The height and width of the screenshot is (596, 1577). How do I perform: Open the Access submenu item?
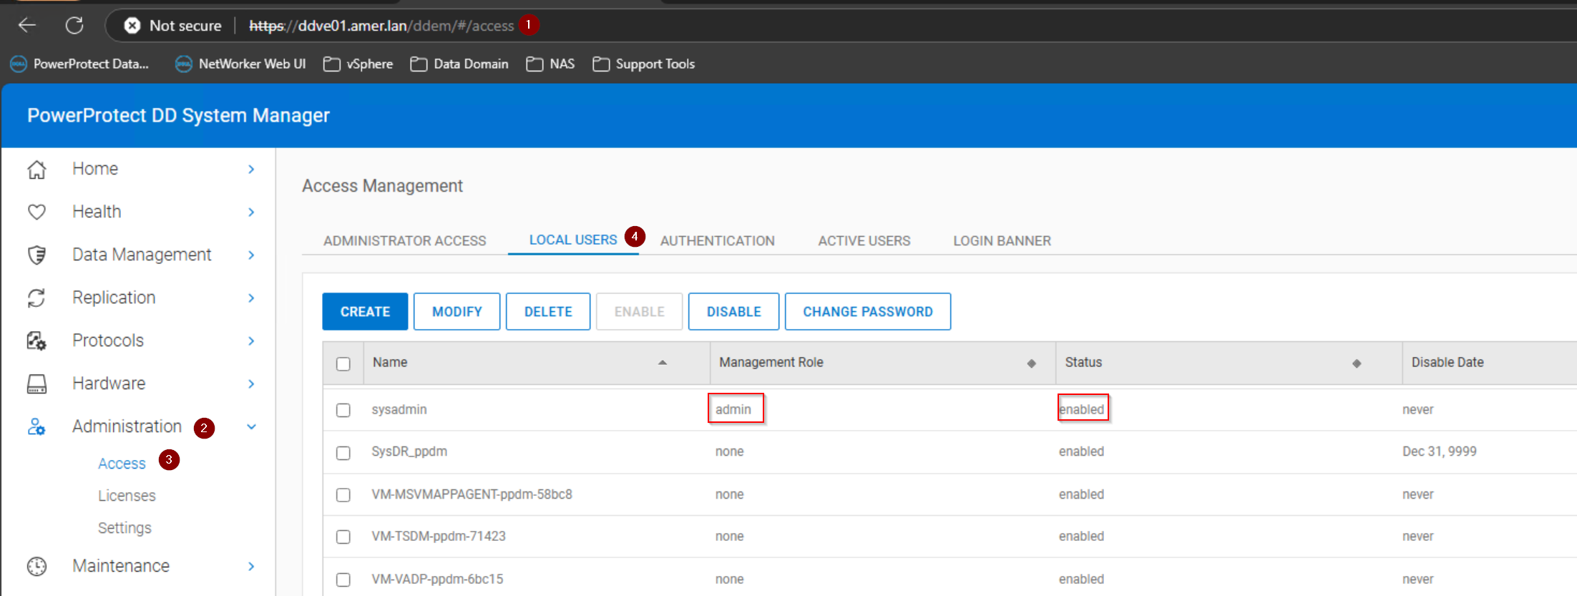[x=122, y=464]
